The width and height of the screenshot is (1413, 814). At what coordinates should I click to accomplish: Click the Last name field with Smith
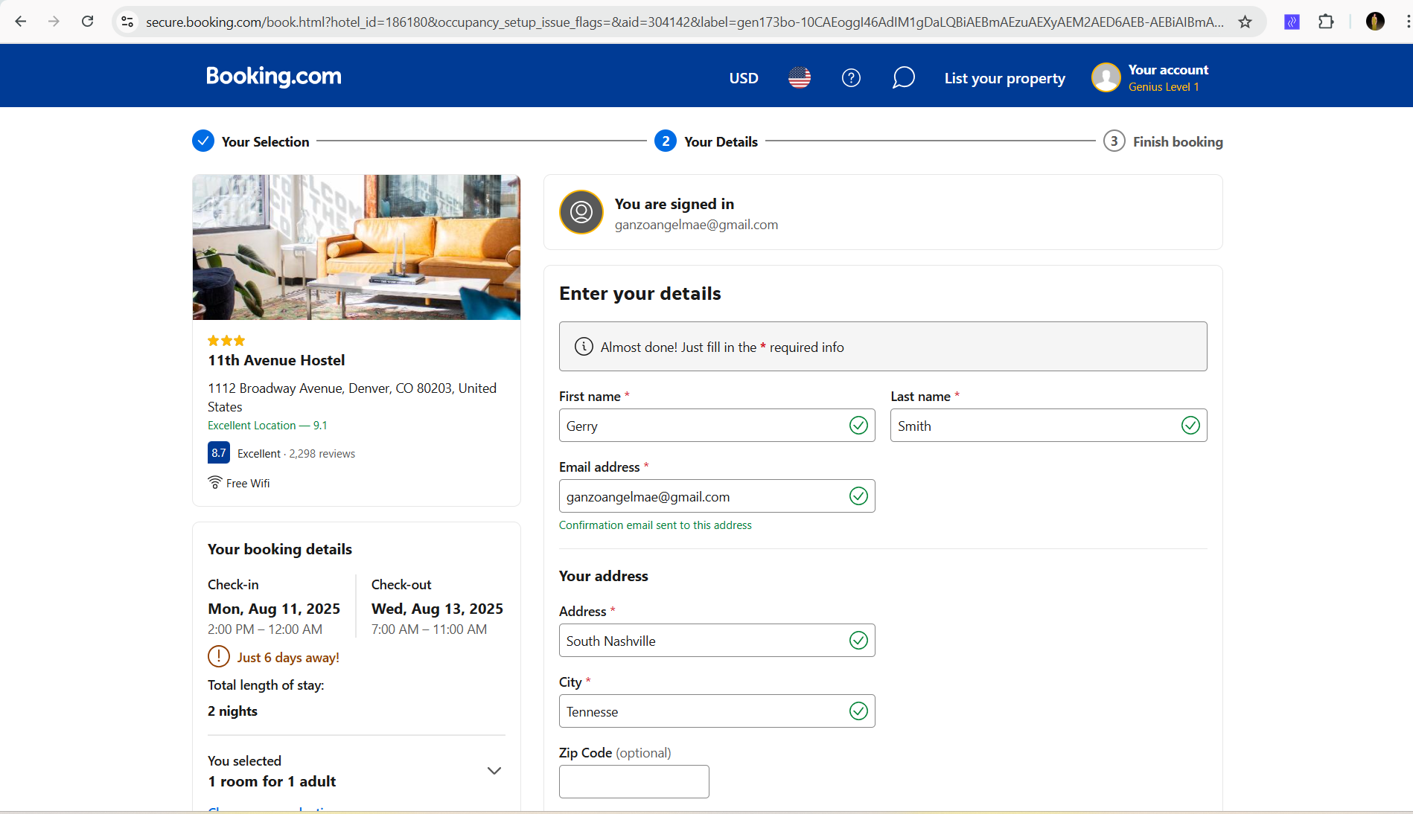point(1048,426)
